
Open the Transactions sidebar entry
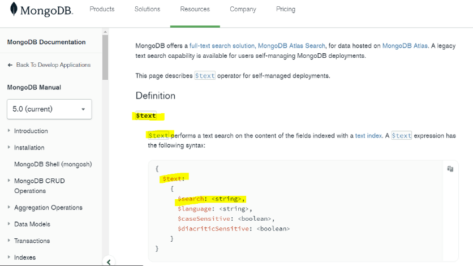click(x=32, y=241)
